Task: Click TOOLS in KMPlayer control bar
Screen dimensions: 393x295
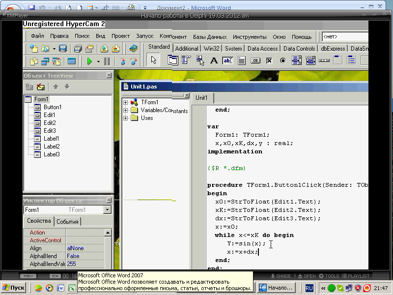Action: pyautogui.click(x=329, y=276)
